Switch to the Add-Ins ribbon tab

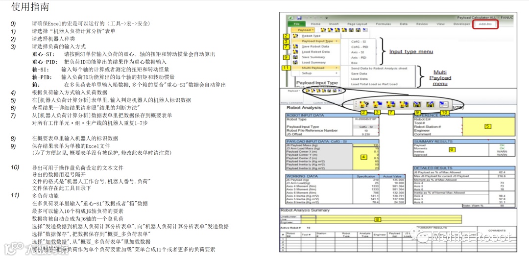pos(485,24)
